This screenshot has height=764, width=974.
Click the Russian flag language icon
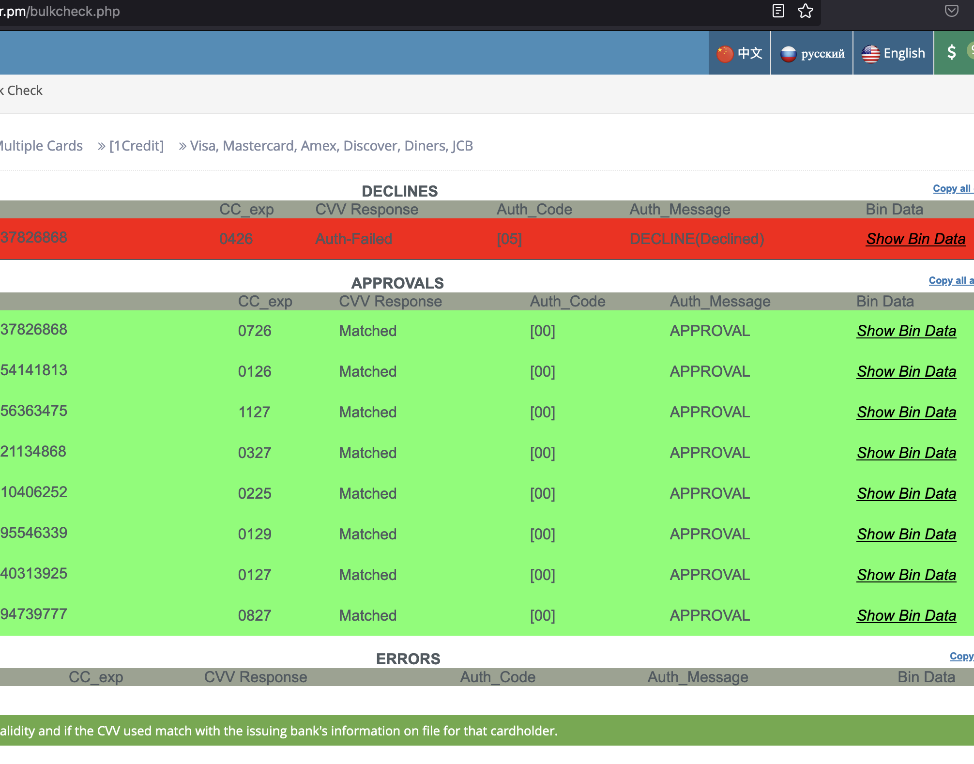[788, 54]
